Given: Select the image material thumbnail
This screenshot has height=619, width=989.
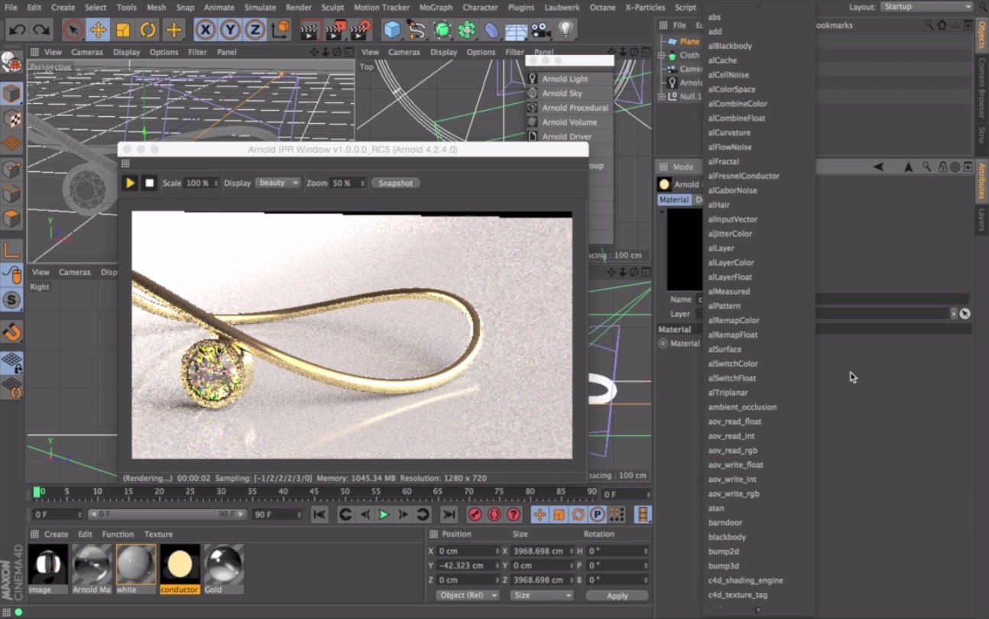Looking at the screenshot, I should coord(47,569).
